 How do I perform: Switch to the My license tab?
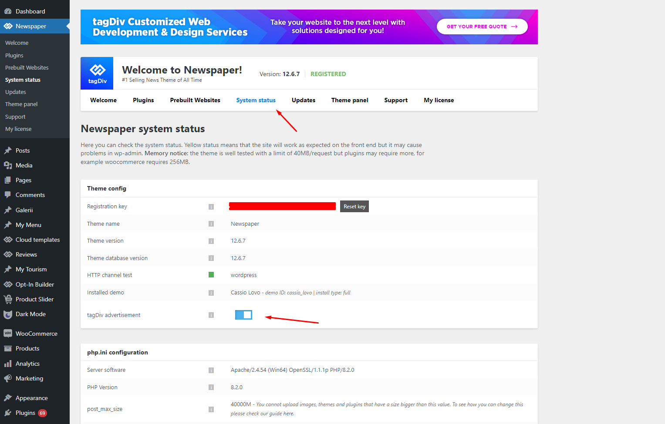(439, 100)
